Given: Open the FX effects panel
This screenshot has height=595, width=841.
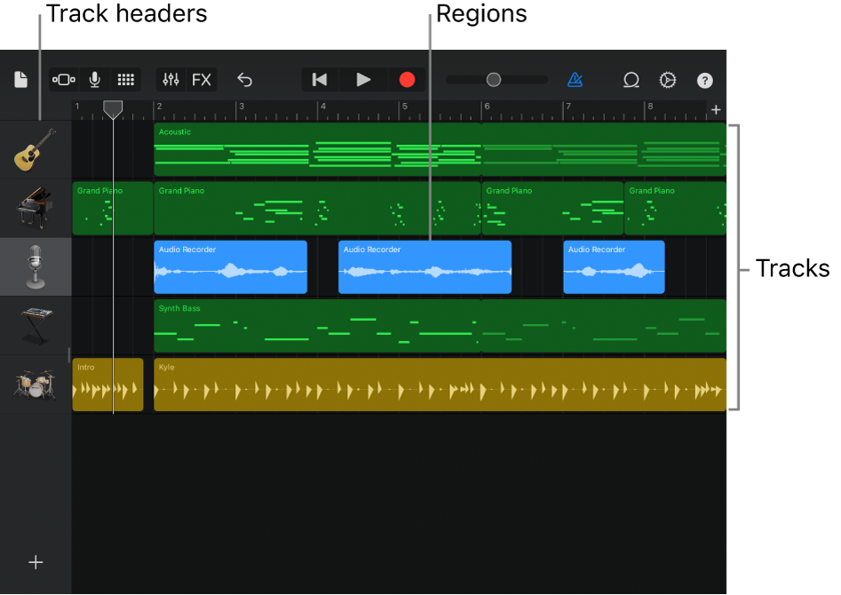Looking at the screenshot, I should [x=202, y=79].
